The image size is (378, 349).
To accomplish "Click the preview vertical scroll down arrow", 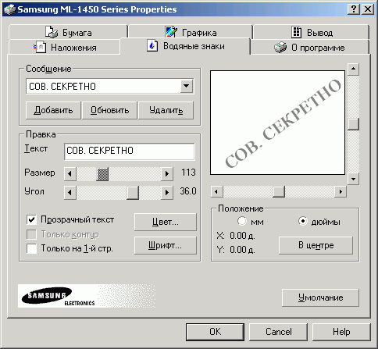I will pos(353,179).
